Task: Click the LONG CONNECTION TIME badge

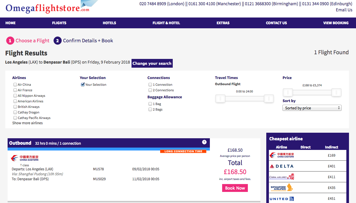Action: point(183,151)
